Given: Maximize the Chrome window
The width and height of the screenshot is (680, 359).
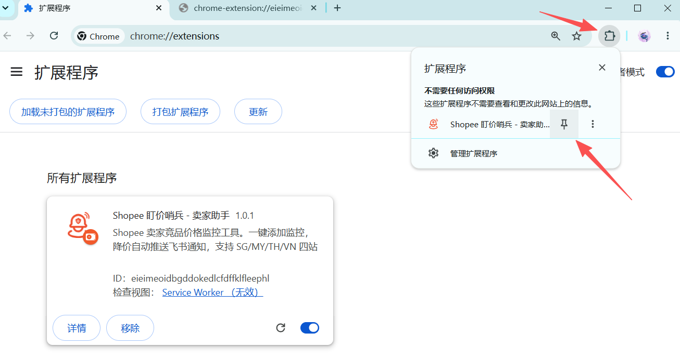Looking at the screenshot, I should click(x=637, y=8).
